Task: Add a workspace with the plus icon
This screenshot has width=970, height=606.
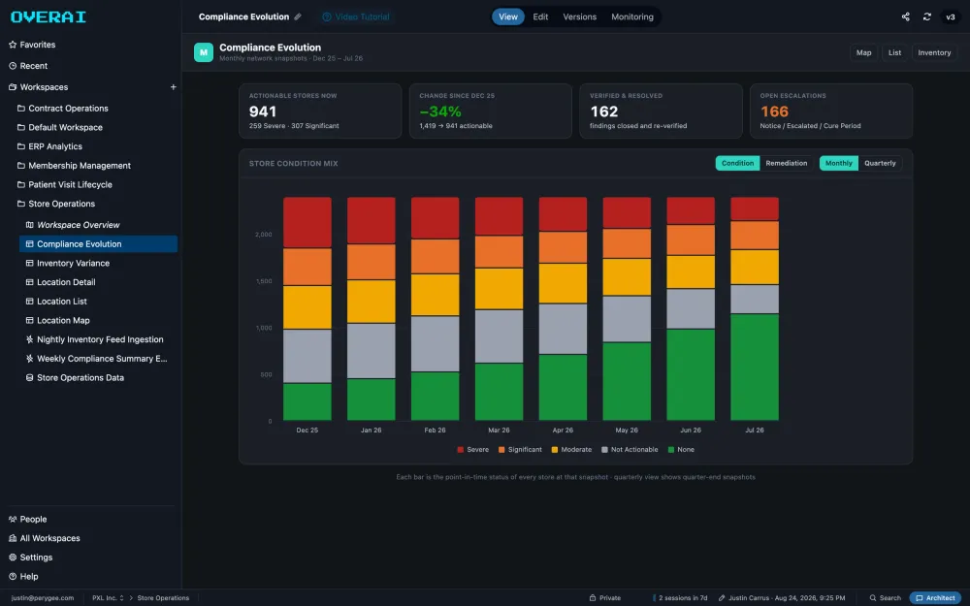Action: [x=174, y=87]
